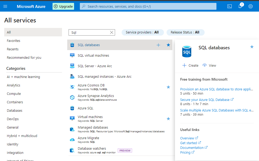Click Azure SQL service icon
The image size is (259, 161).
click(72, 108)
